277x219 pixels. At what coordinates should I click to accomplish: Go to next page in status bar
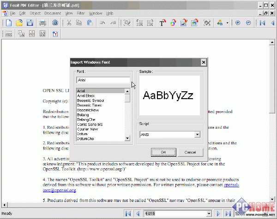tap(218, 214)
